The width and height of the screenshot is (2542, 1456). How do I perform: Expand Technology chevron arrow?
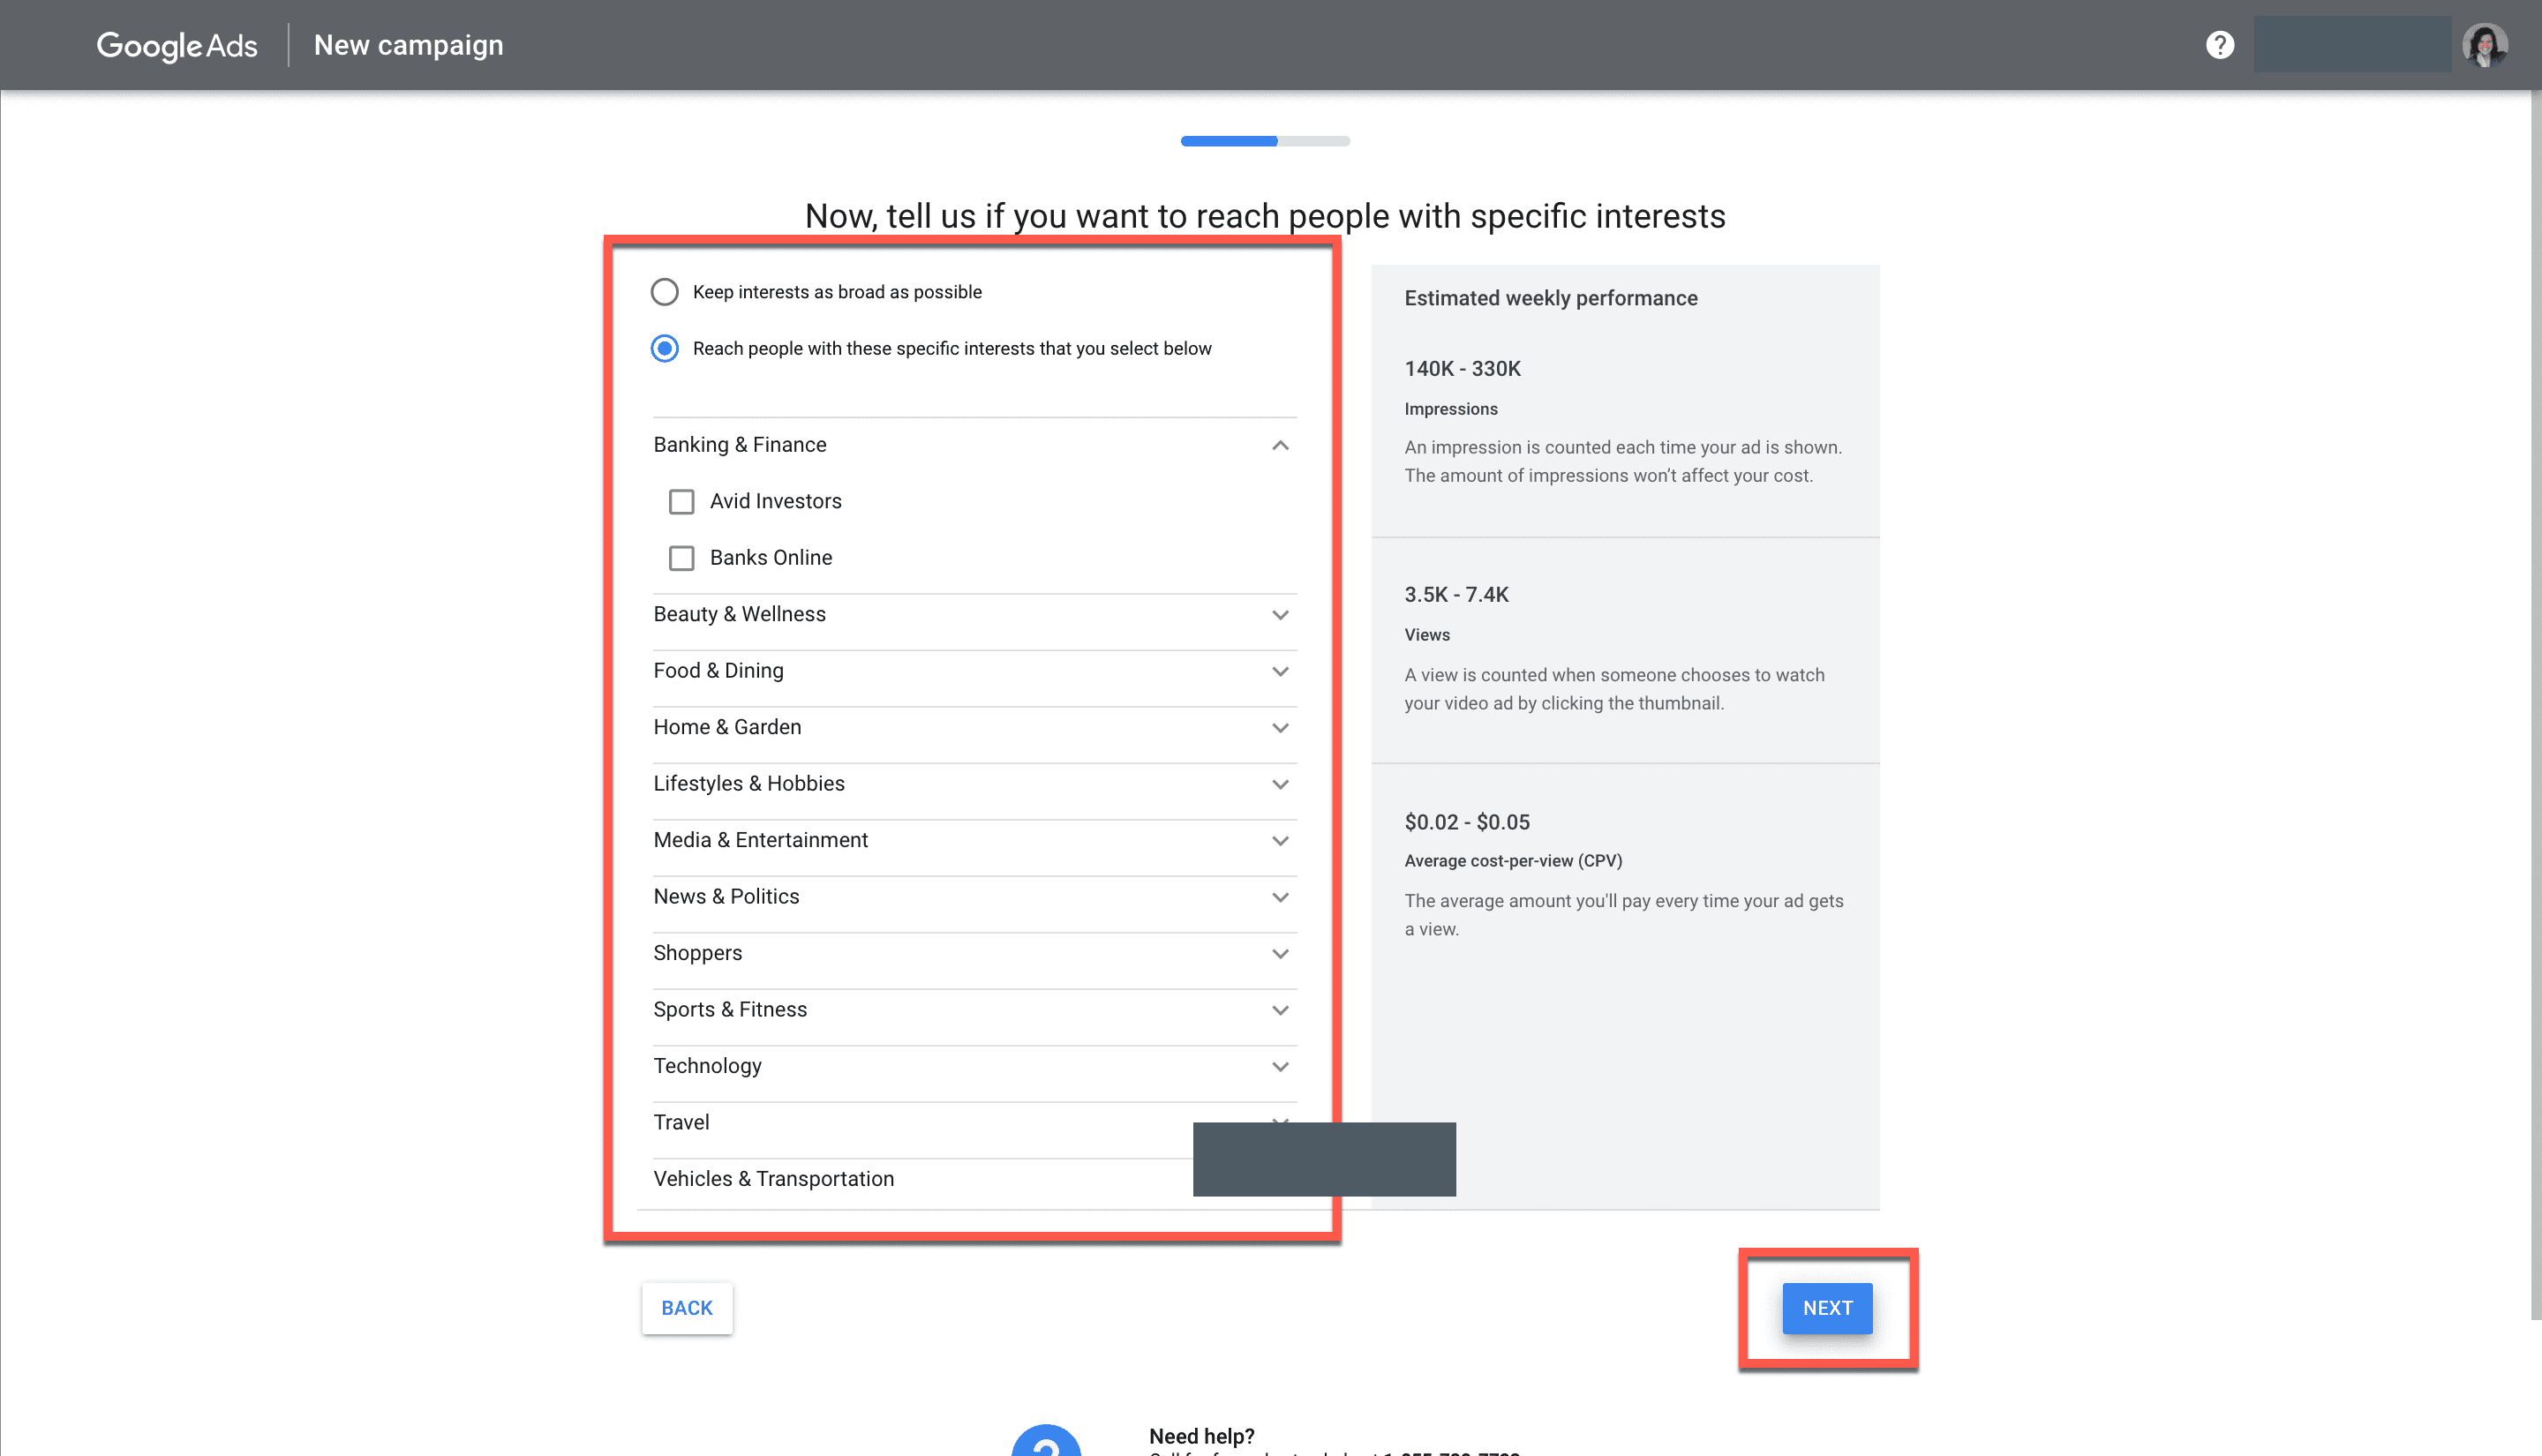coord(1279,1066)
